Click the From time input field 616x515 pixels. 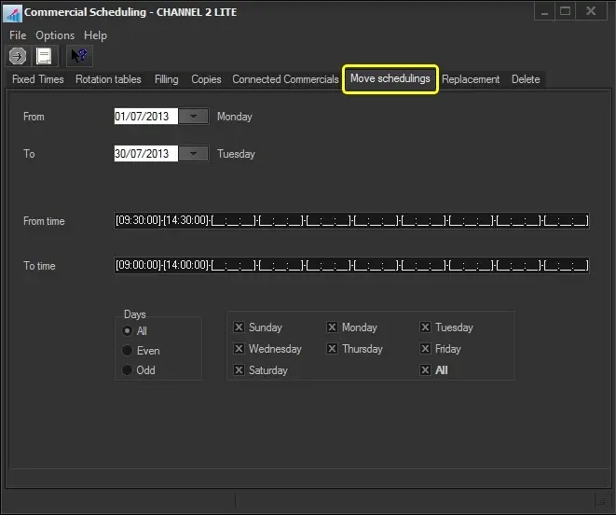pyautogui.click(x=351, y=221)
